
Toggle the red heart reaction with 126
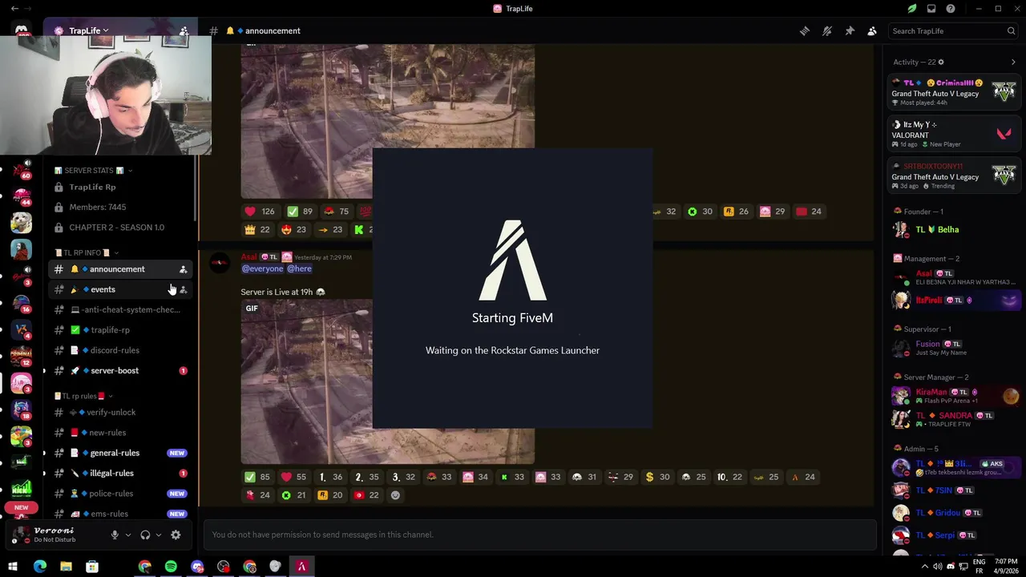260,212
